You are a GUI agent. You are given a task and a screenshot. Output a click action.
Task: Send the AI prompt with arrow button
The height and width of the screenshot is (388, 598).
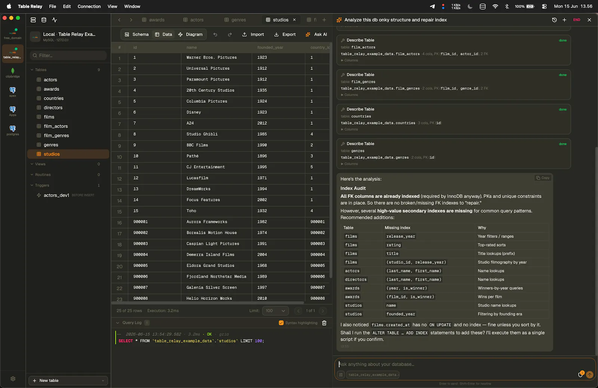590,375
